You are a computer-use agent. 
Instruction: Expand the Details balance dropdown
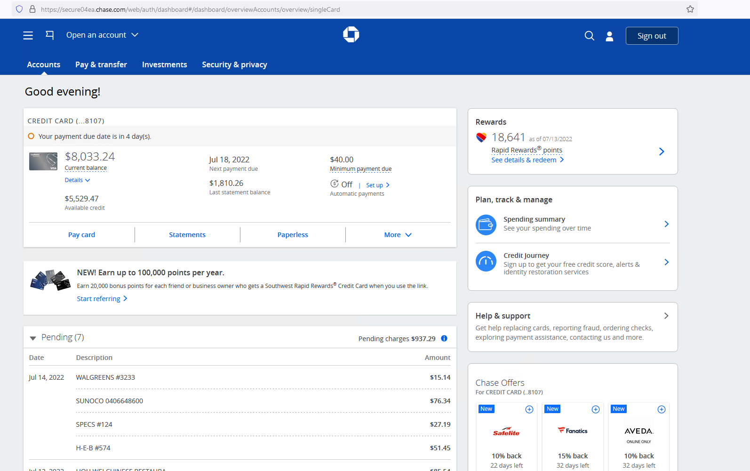[x=77, y=180]
